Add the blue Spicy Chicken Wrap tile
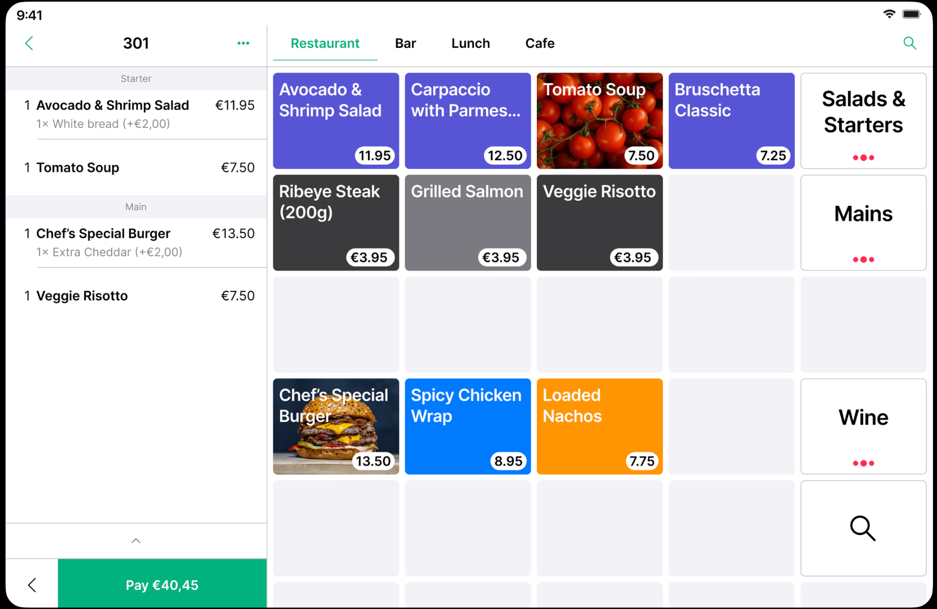 (467, 426)
